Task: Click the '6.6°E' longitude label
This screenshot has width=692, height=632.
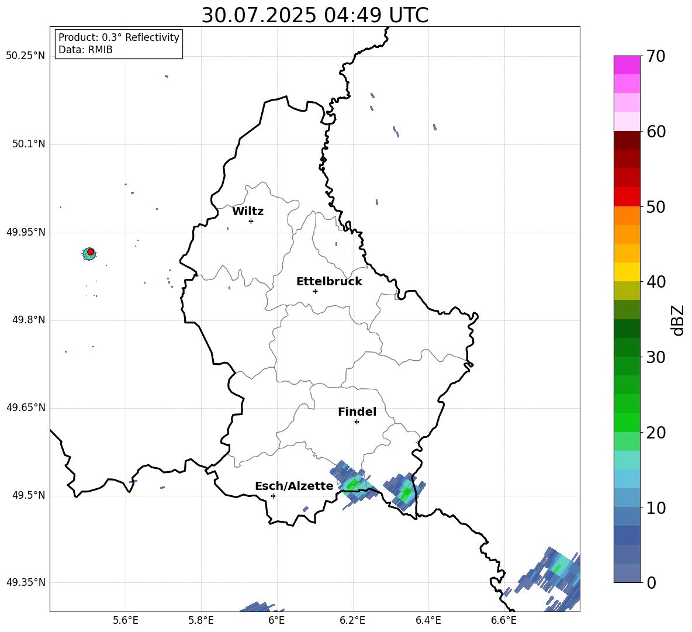Action: 504,620
